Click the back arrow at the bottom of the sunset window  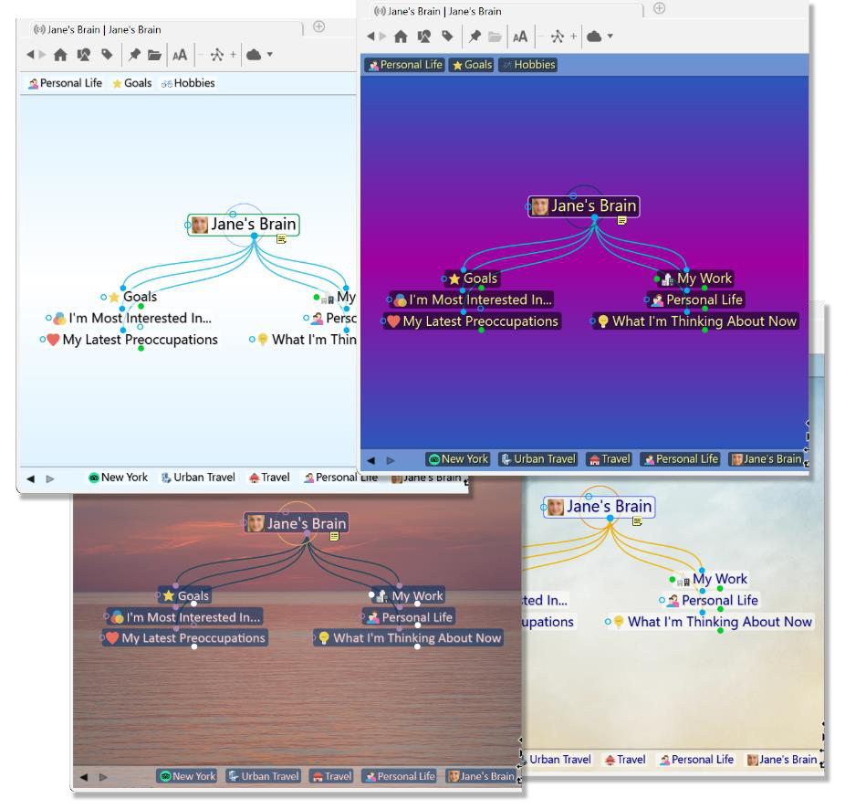pyautogui.click(x=84, y=777)
